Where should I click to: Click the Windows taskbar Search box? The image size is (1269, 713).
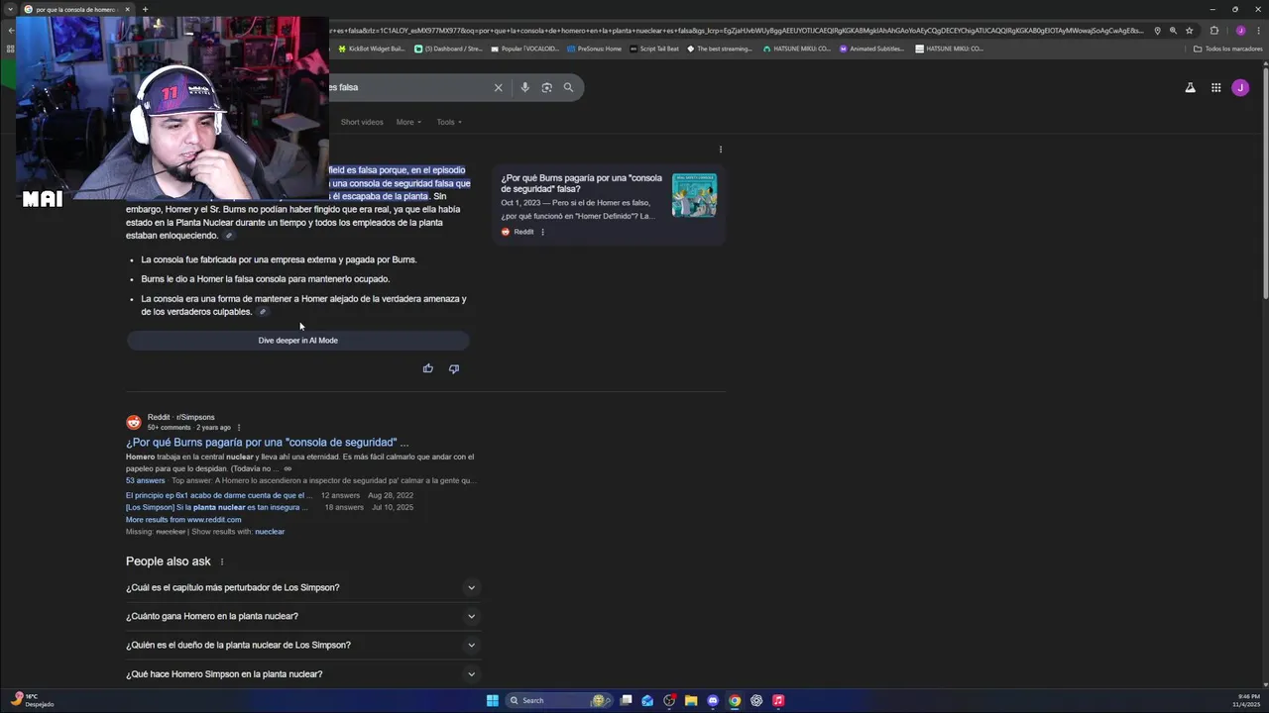559,700
